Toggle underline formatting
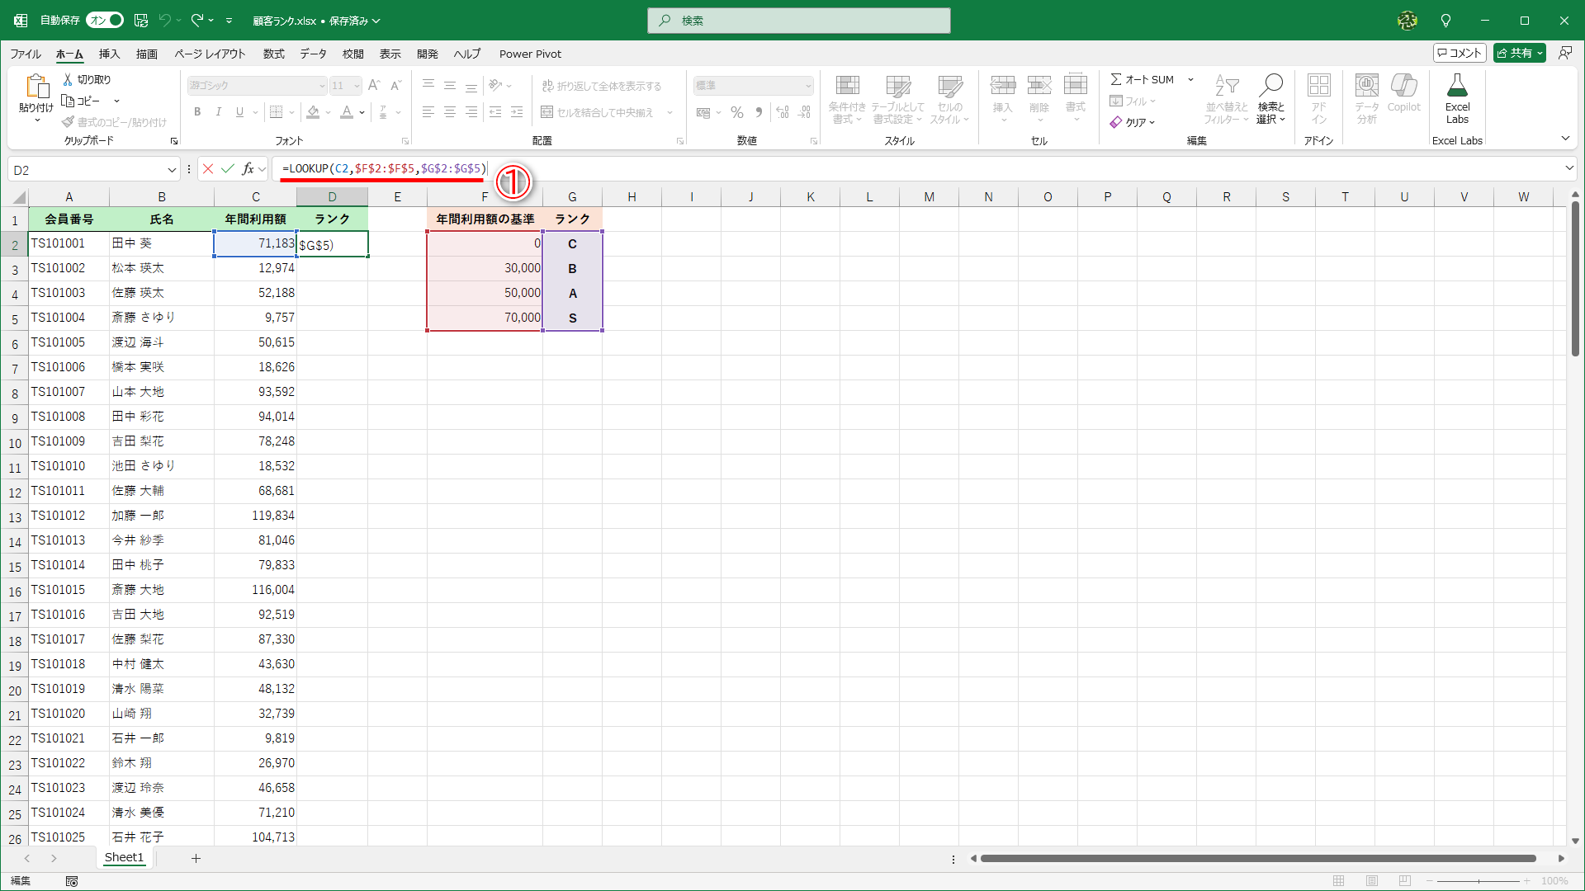The width and height of the screenshot is (1585, 891). tap(239, 112)
